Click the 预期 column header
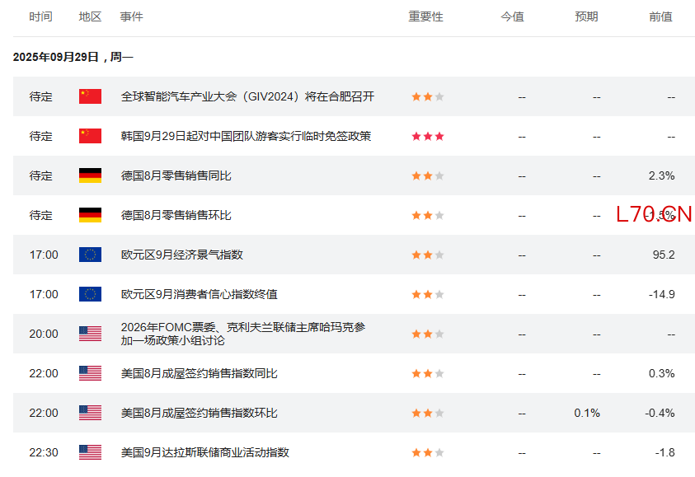The width and height of the screenshot is (695, 477). pos(586,16)
